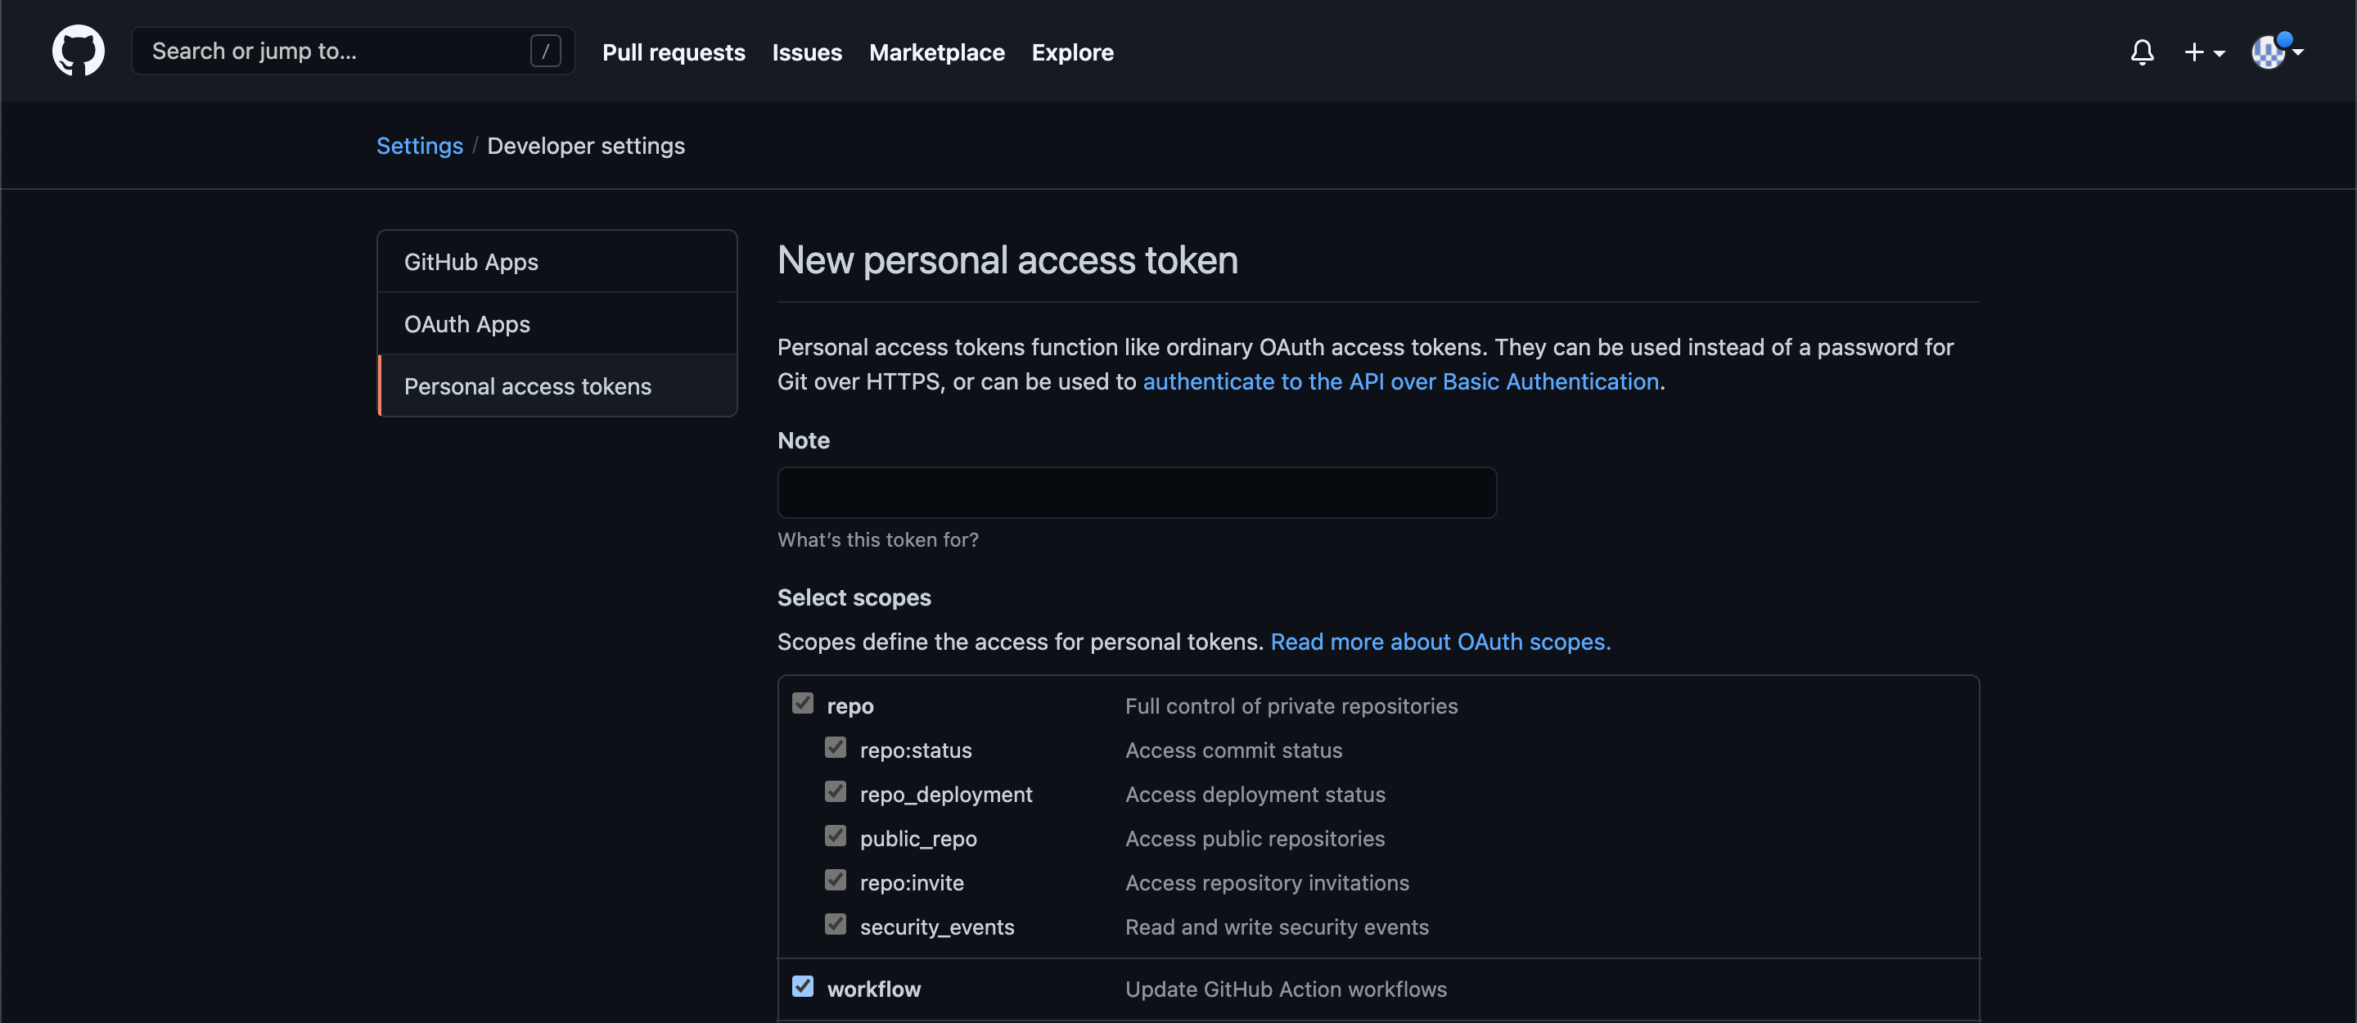This screenshot has height=1023, width=2357.
Task: Toggle the repo scope checkbox
Action: tap(802, 704)
